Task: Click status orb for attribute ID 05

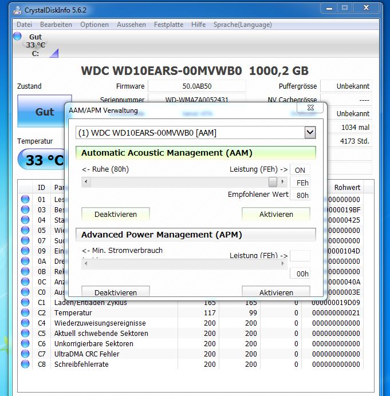Action: click(x=25, y=230)
